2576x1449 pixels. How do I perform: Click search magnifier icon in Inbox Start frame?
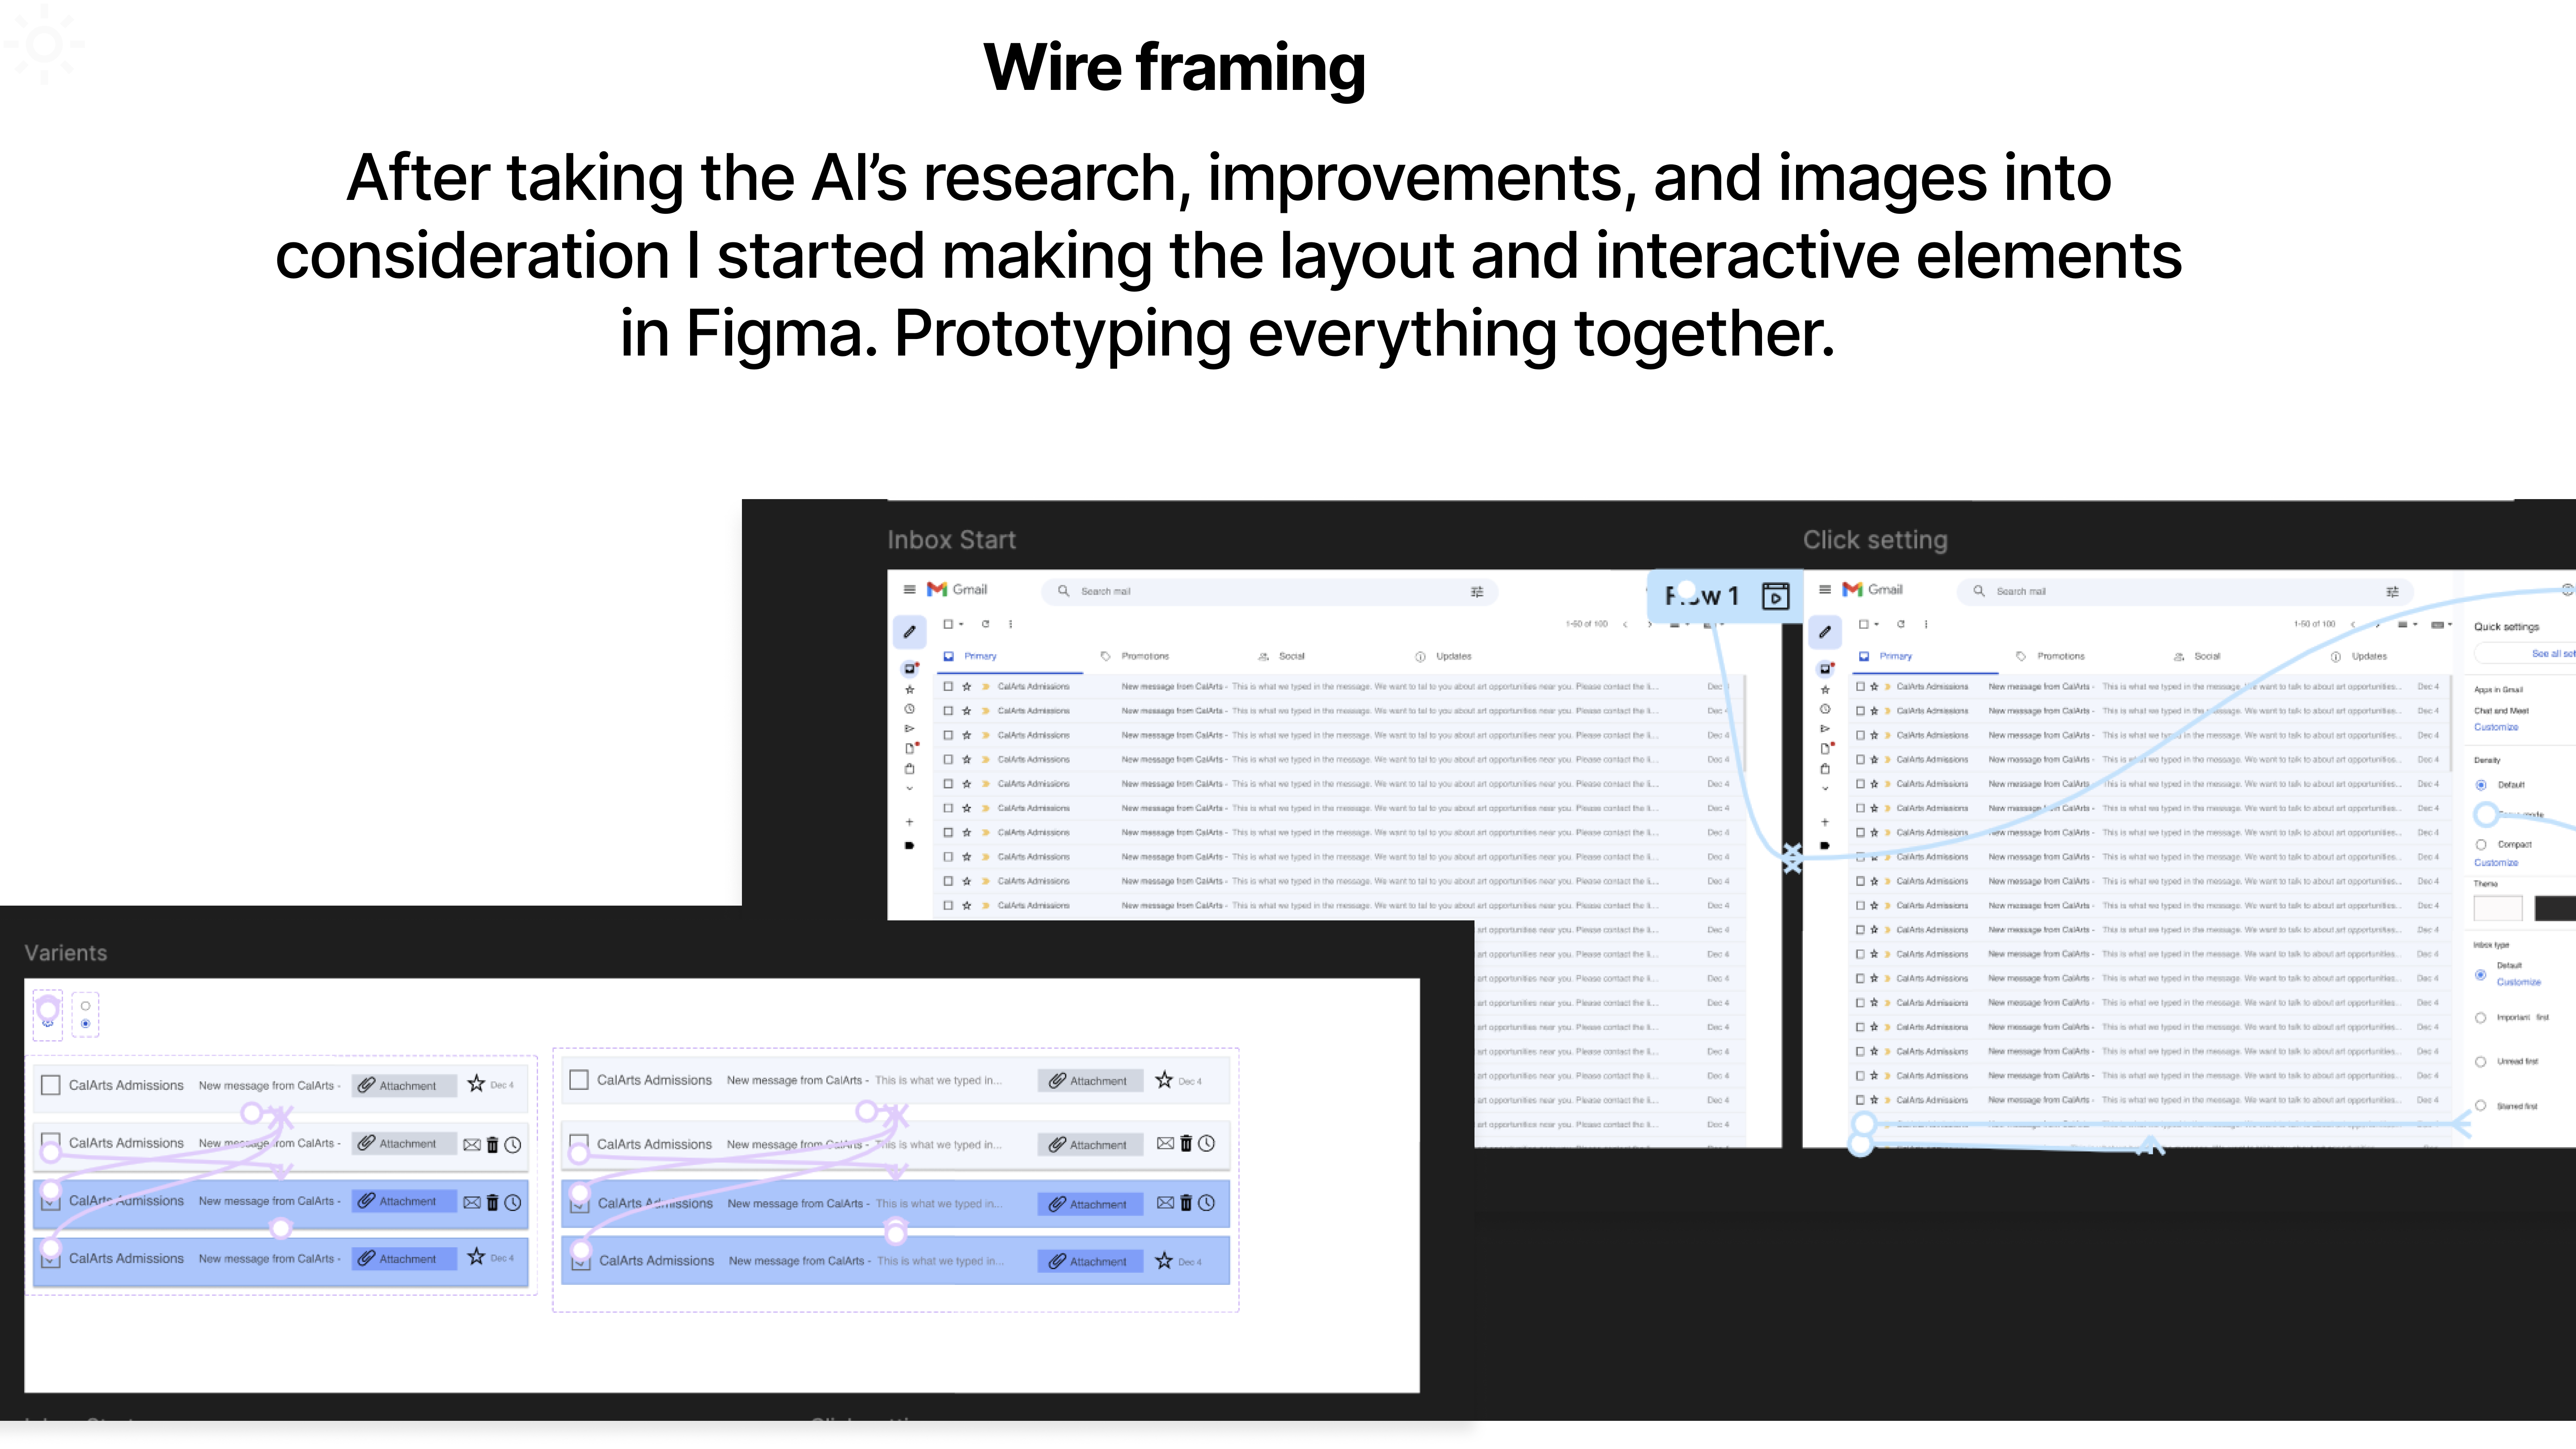1063,591
